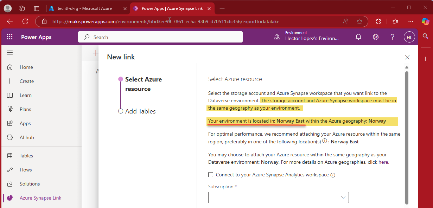Toggle the favorites star in address bar
Image resolution: width=433 pixels, height=208 pixels.
coord(359,21)
